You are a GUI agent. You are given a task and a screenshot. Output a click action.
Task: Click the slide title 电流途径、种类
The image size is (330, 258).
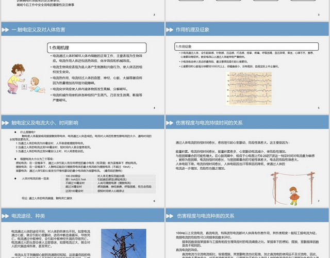coord(28,216)
